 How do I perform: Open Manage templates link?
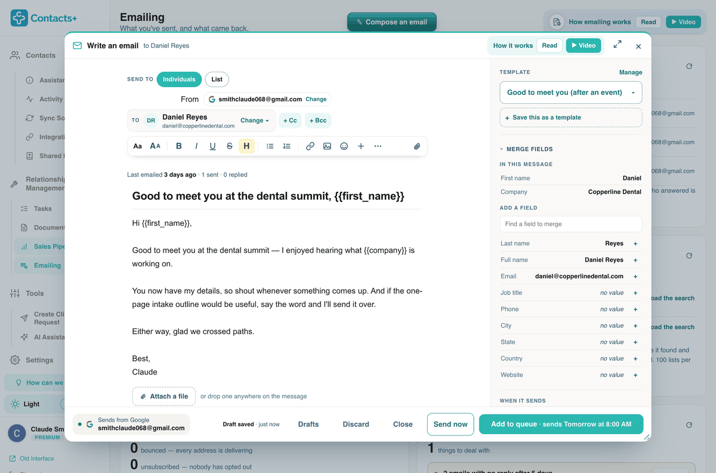(631, 72)
